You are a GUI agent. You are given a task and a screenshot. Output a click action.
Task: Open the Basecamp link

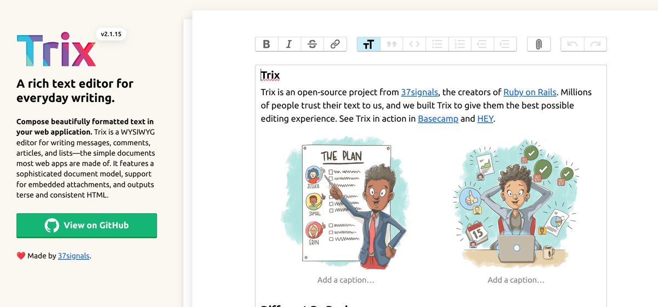(x=438, y=118)
